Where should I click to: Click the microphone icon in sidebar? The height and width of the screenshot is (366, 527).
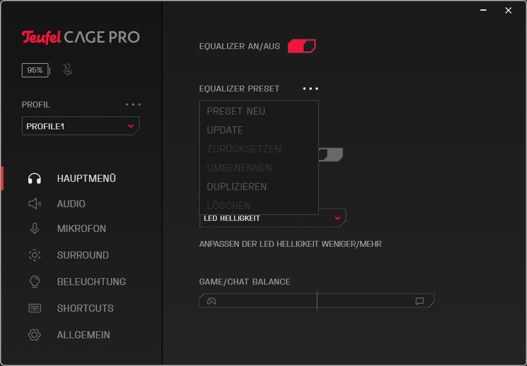pyautogui.click(x=35, y=228)
